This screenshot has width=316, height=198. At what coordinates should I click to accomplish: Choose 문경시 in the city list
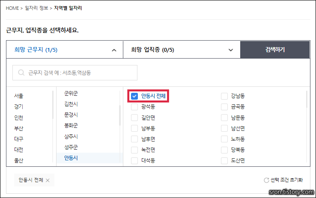71,115
